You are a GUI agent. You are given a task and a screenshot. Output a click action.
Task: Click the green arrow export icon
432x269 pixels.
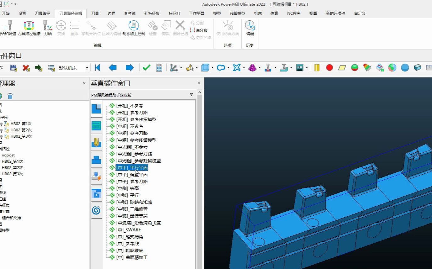(38, 68)
